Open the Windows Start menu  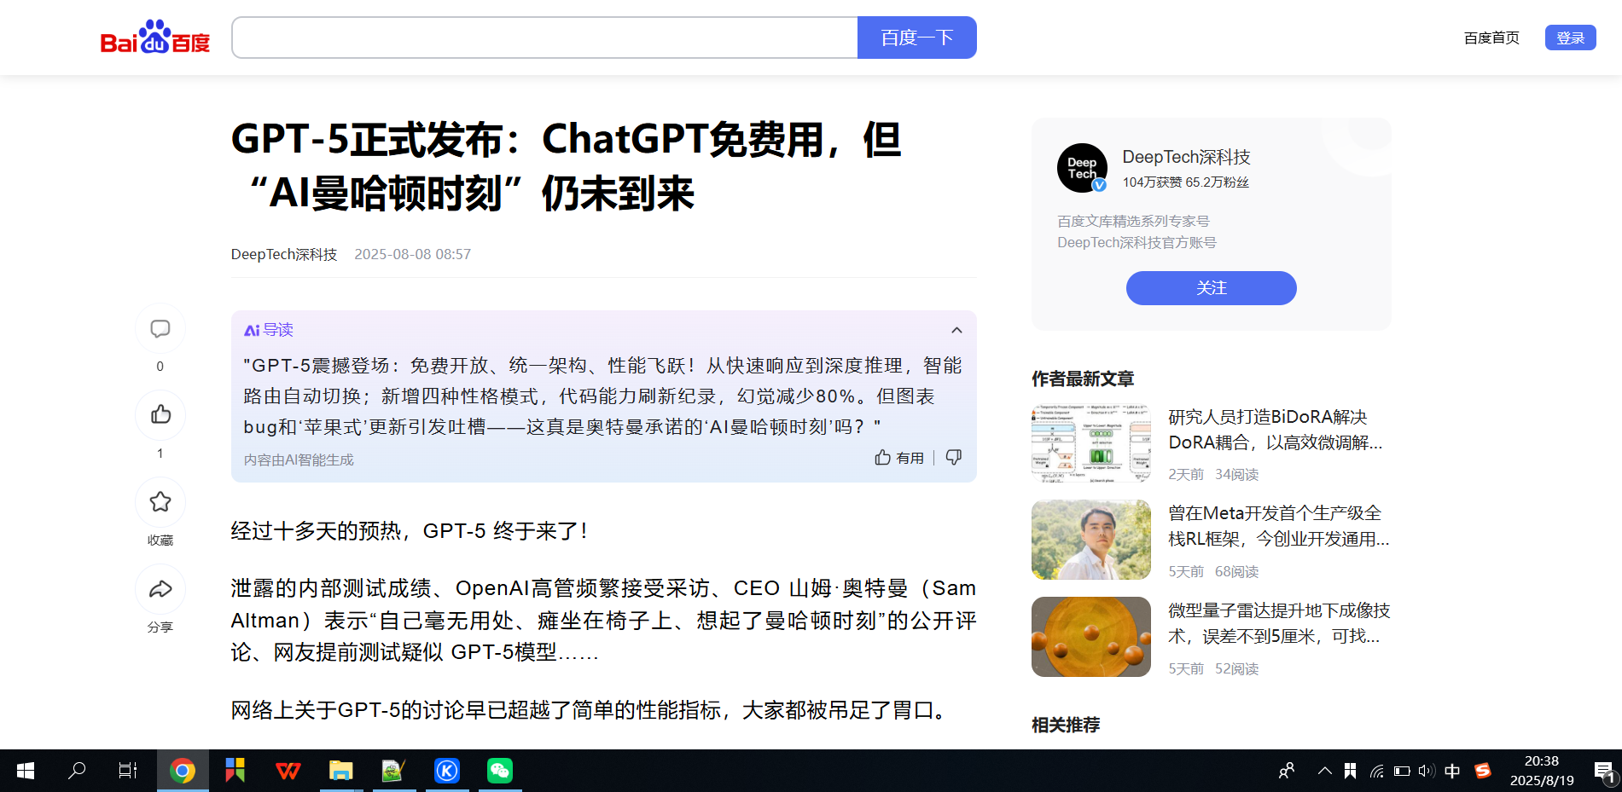[x=26, y=771]
